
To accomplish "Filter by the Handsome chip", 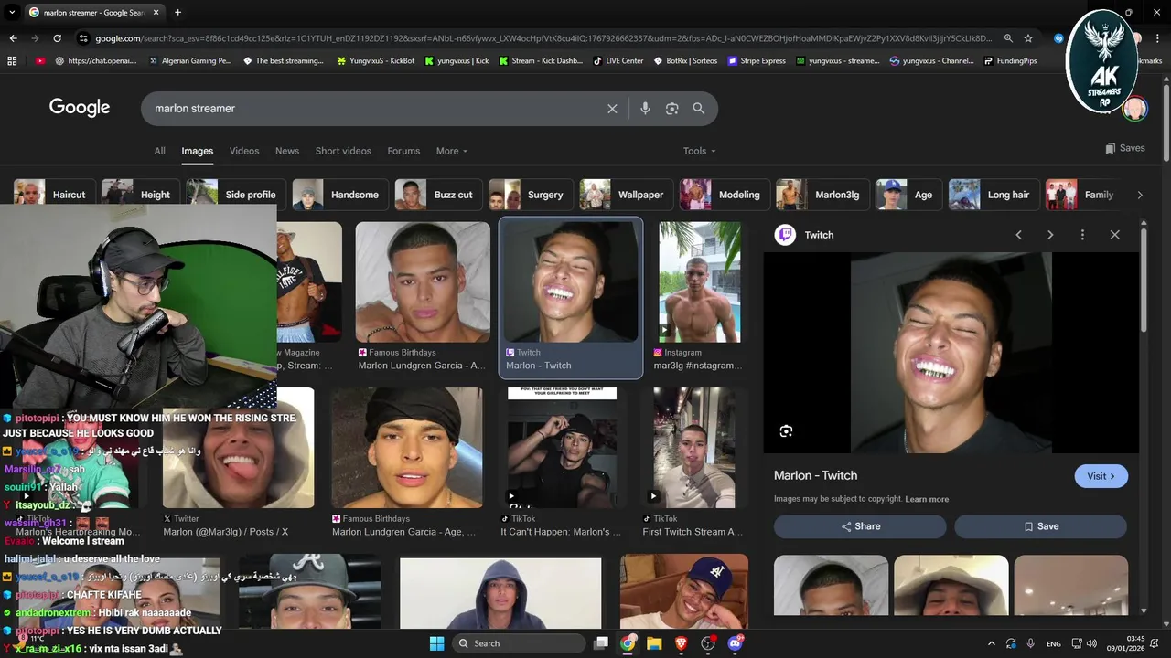I will (x=338, y=195).
